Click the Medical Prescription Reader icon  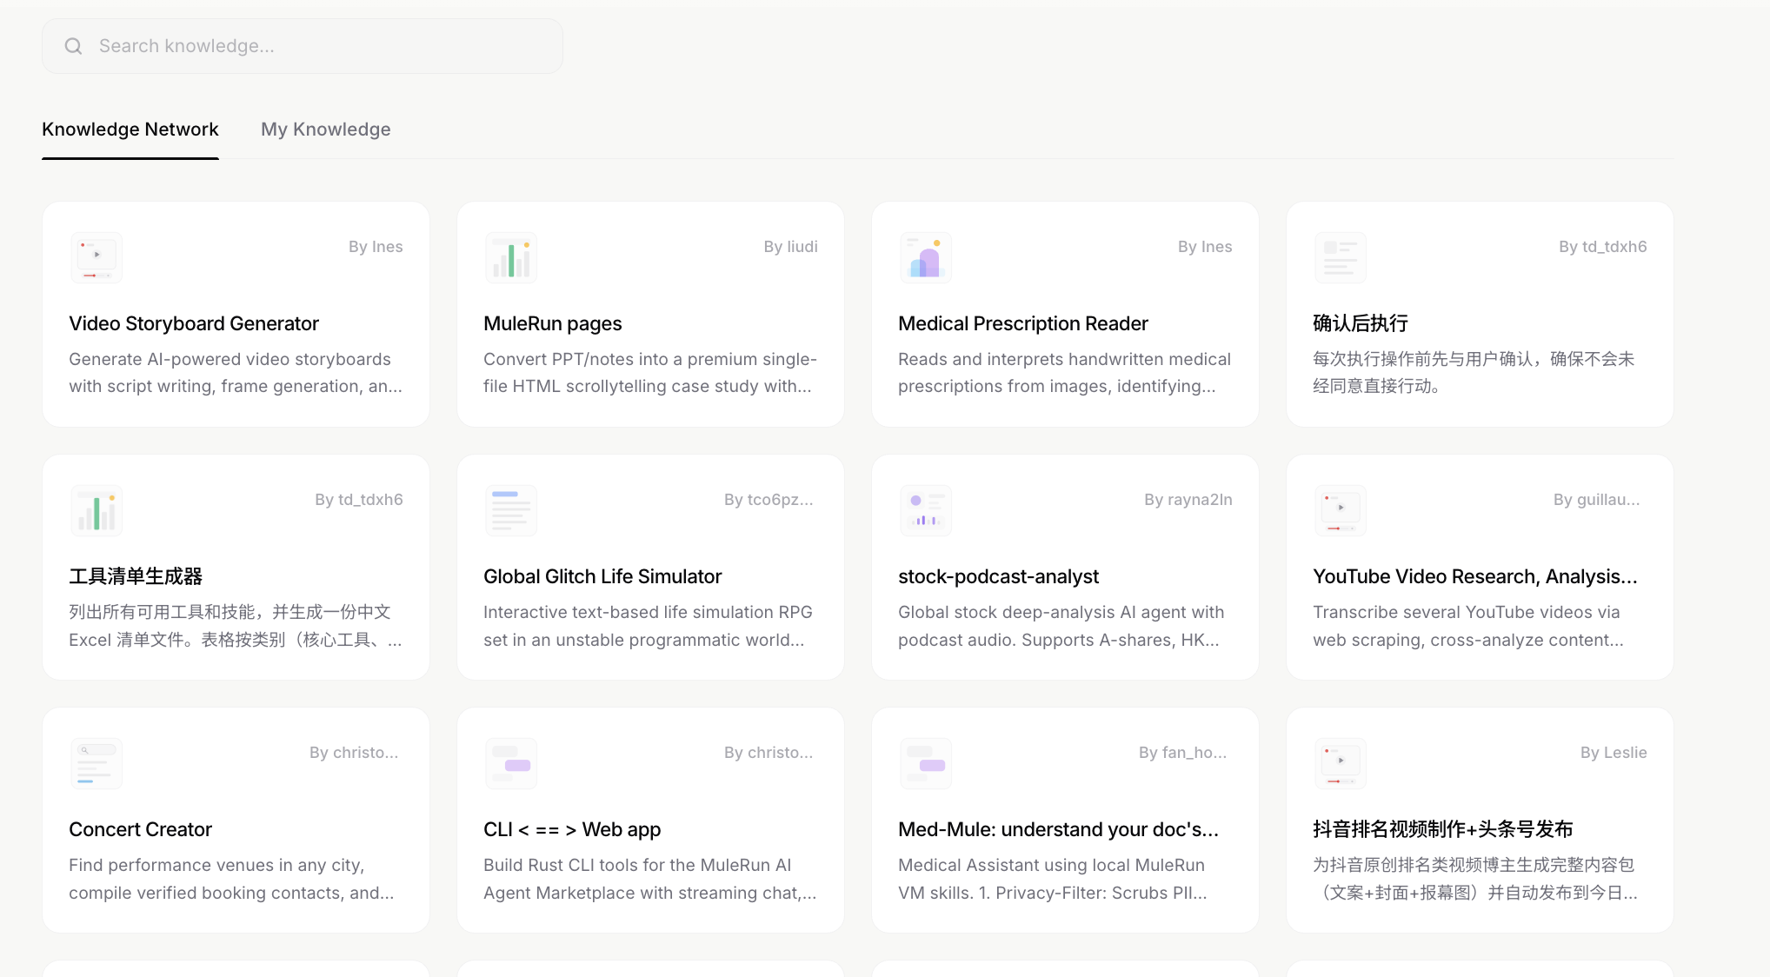click(926, 258)
